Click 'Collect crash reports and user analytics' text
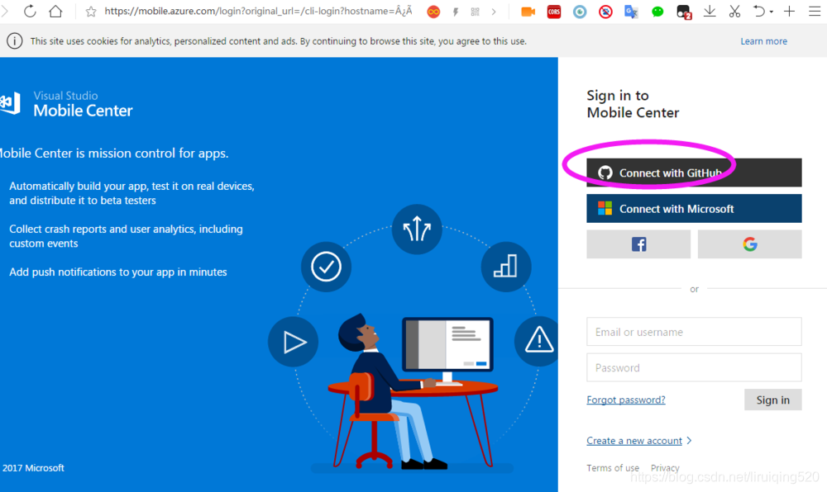Image resolution: width=827 pixels, height=492 pixels. tap(126, 236)
